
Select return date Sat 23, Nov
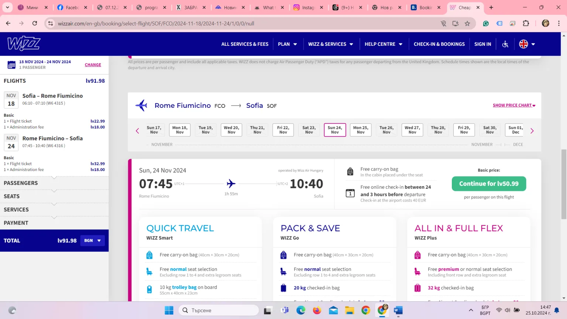pyautogui.click(x=309, y=130)
